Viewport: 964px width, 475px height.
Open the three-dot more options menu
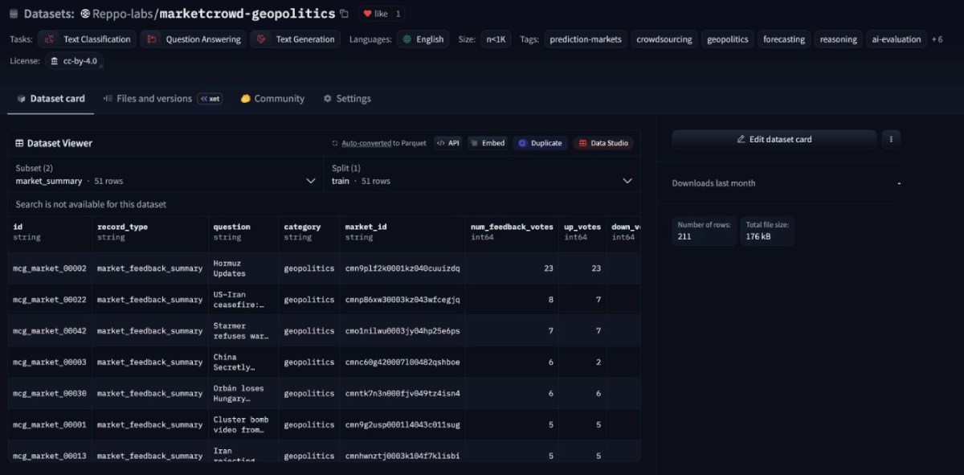click(x=891, y=139)
